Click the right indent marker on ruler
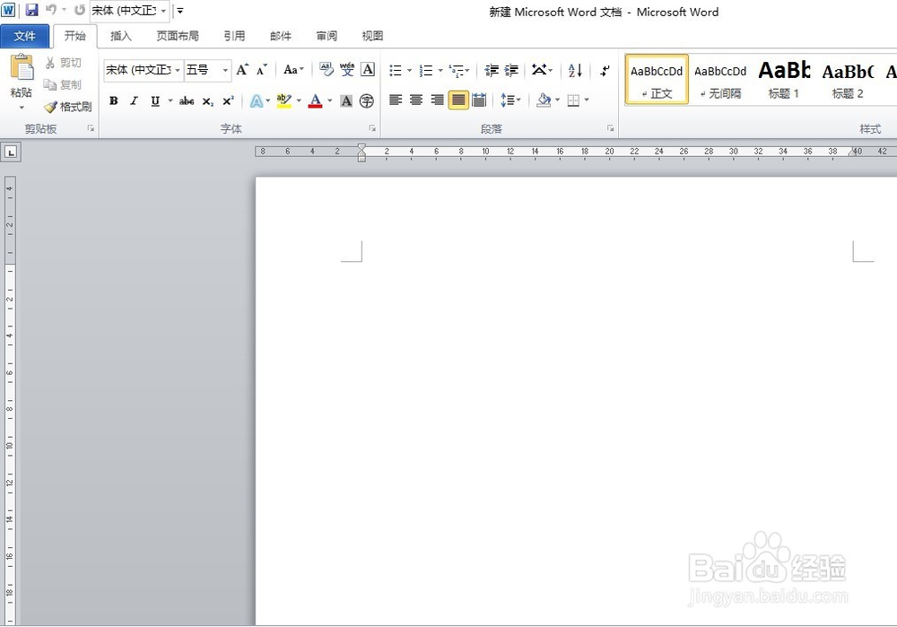 [x=852, y=152]
